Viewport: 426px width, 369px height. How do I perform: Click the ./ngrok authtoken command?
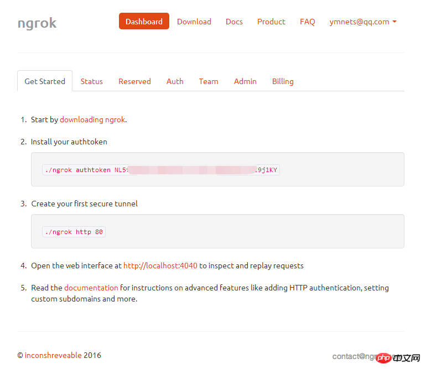[x=161, y=170]
